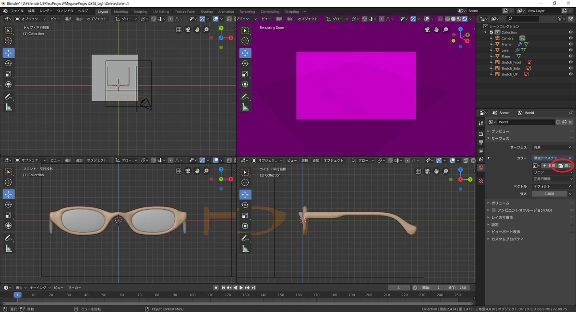This screenshot has height=312, width=576.
Task: Click camera view icon in top viewport
Action: [x=188, y=30]
